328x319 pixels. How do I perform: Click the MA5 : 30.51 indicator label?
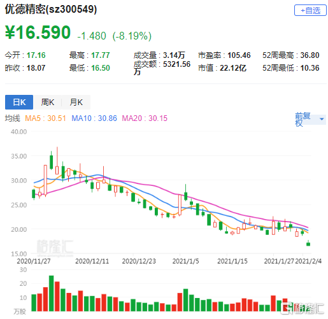coord(45,118)
